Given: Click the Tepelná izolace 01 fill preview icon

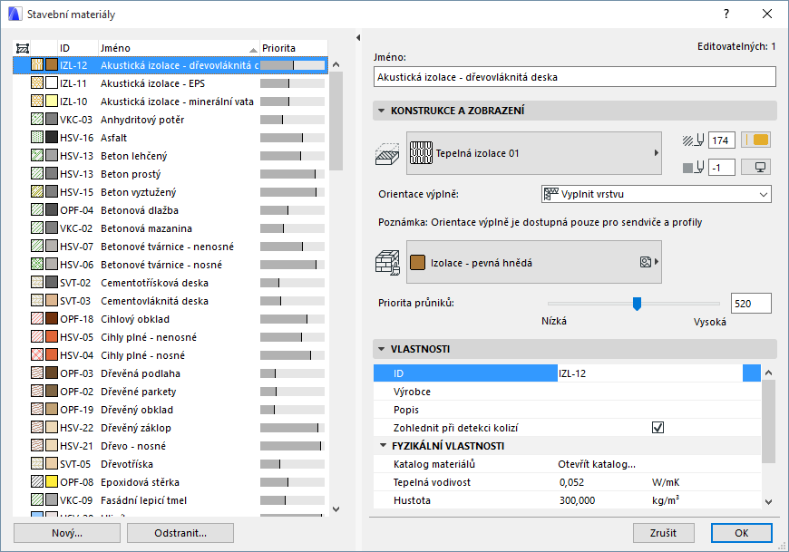Looking at the screenshot, I should pyautogui.click(x=421, y=153).
